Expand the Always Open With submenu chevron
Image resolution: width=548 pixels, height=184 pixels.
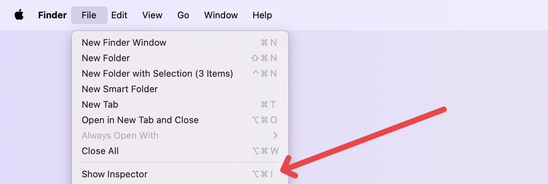pos(275,135)
